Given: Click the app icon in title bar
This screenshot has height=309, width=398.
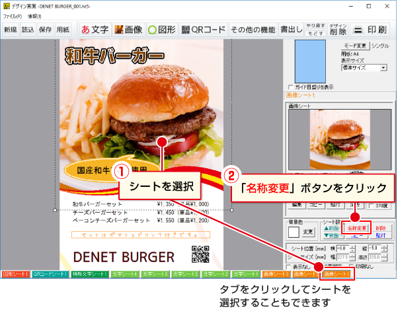Looking at the screenshot, I should [x=7, y=6].
